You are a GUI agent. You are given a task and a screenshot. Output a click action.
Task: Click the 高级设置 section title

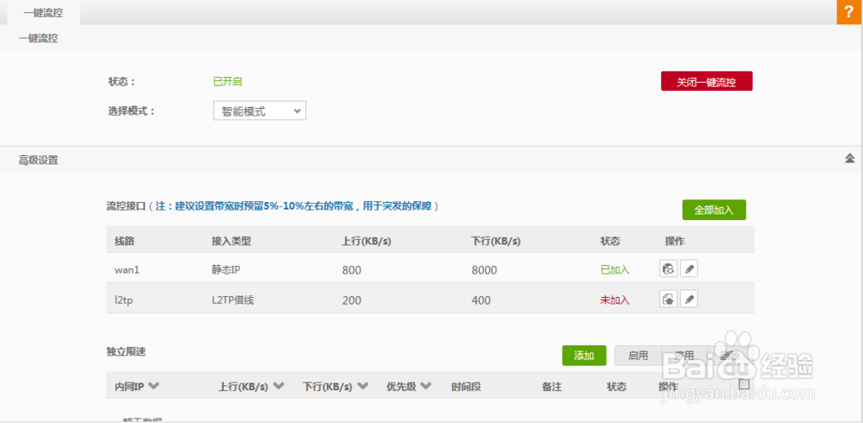coord(38,161)
